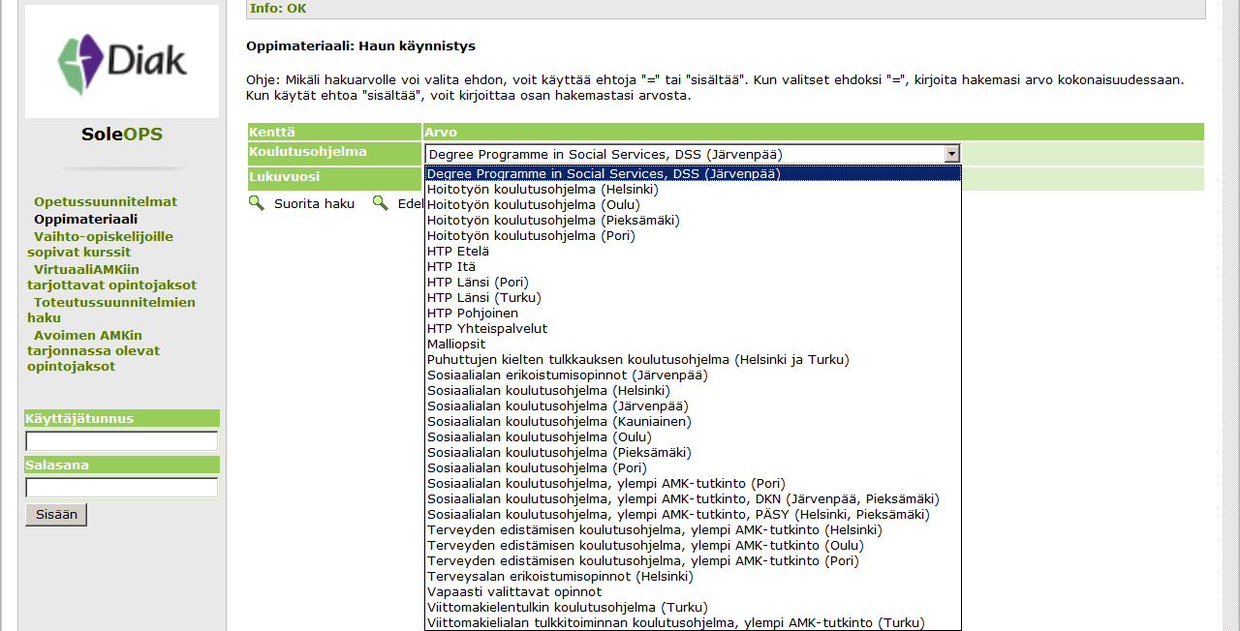This screenshot has width=1240, height=631.
Task: Choose Hoitotyön koulutusohjelma (Pieksämäki)
Action: click(693, 221)
